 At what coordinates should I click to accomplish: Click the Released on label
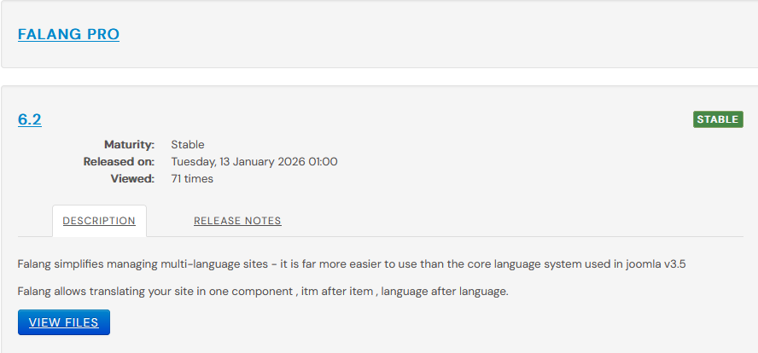[119, 162]
